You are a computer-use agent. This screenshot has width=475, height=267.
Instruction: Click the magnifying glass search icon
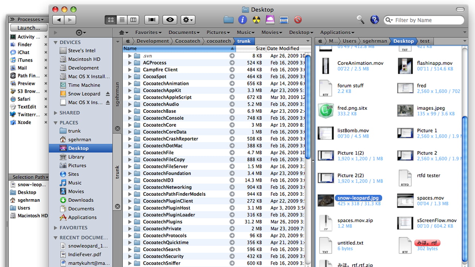point(360,19)
